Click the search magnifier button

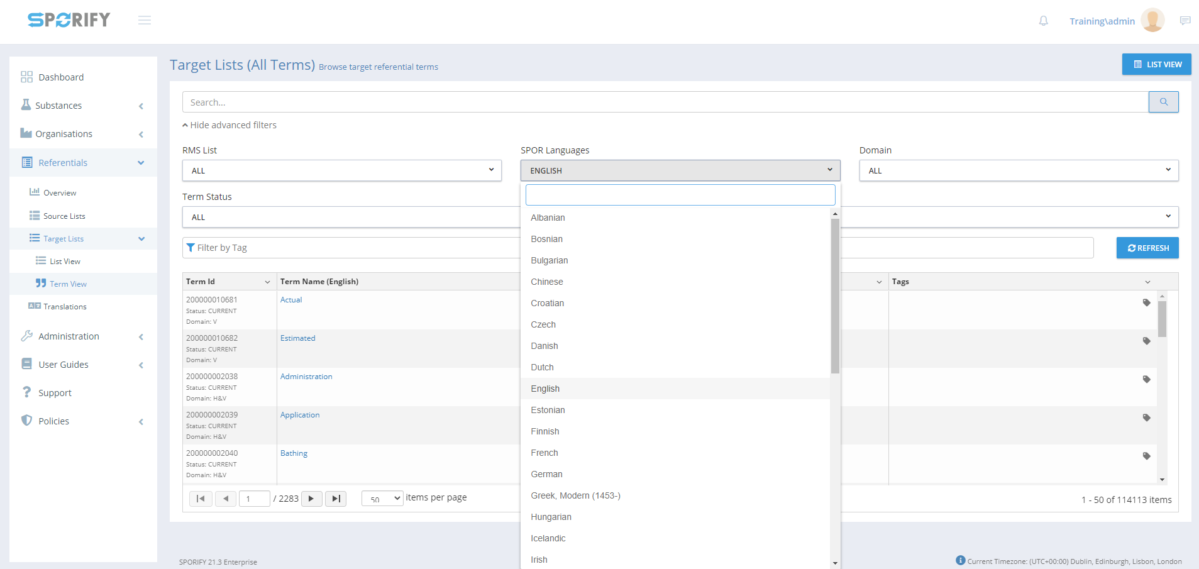(1163, 102)
